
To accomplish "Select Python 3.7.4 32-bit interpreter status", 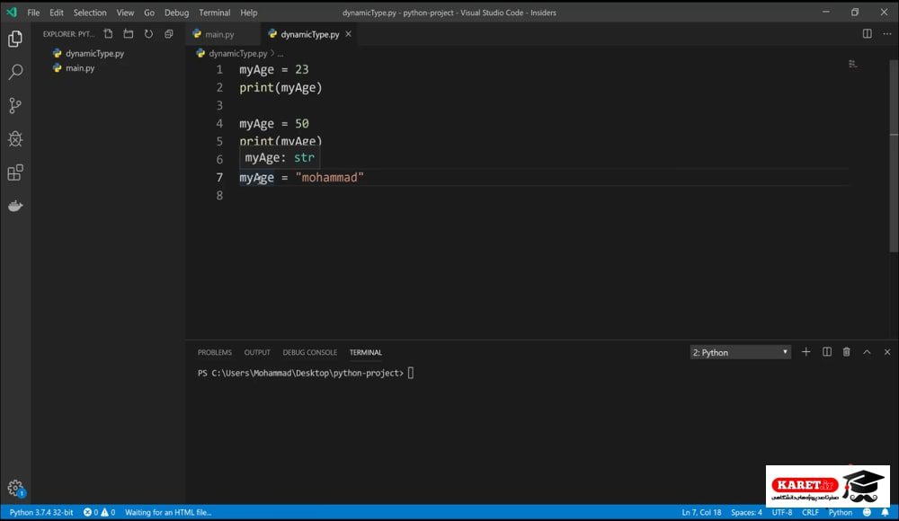I will point(41,512).
